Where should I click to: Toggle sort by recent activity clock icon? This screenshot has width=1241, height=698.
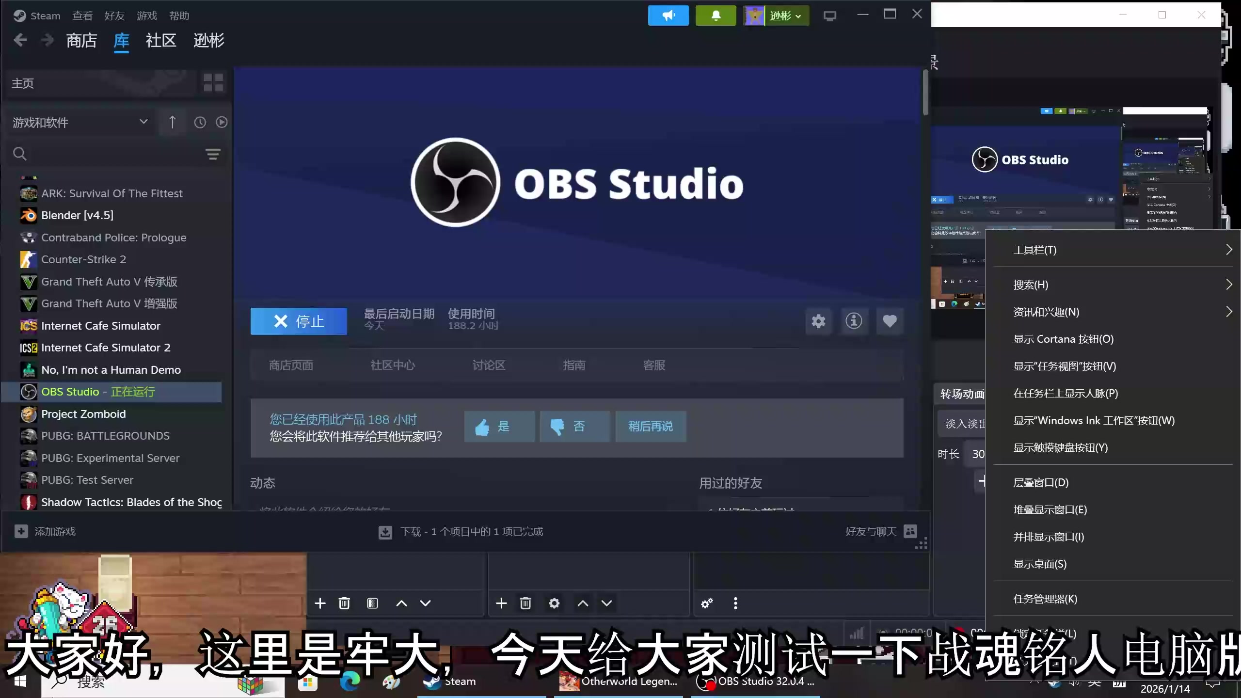[x=200, y=122]
